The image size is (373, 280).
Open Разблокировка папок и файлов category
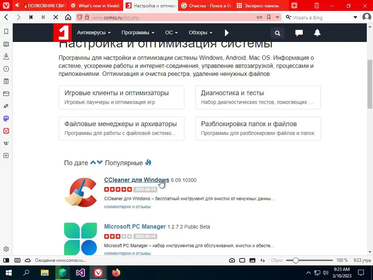click(258, 129)
